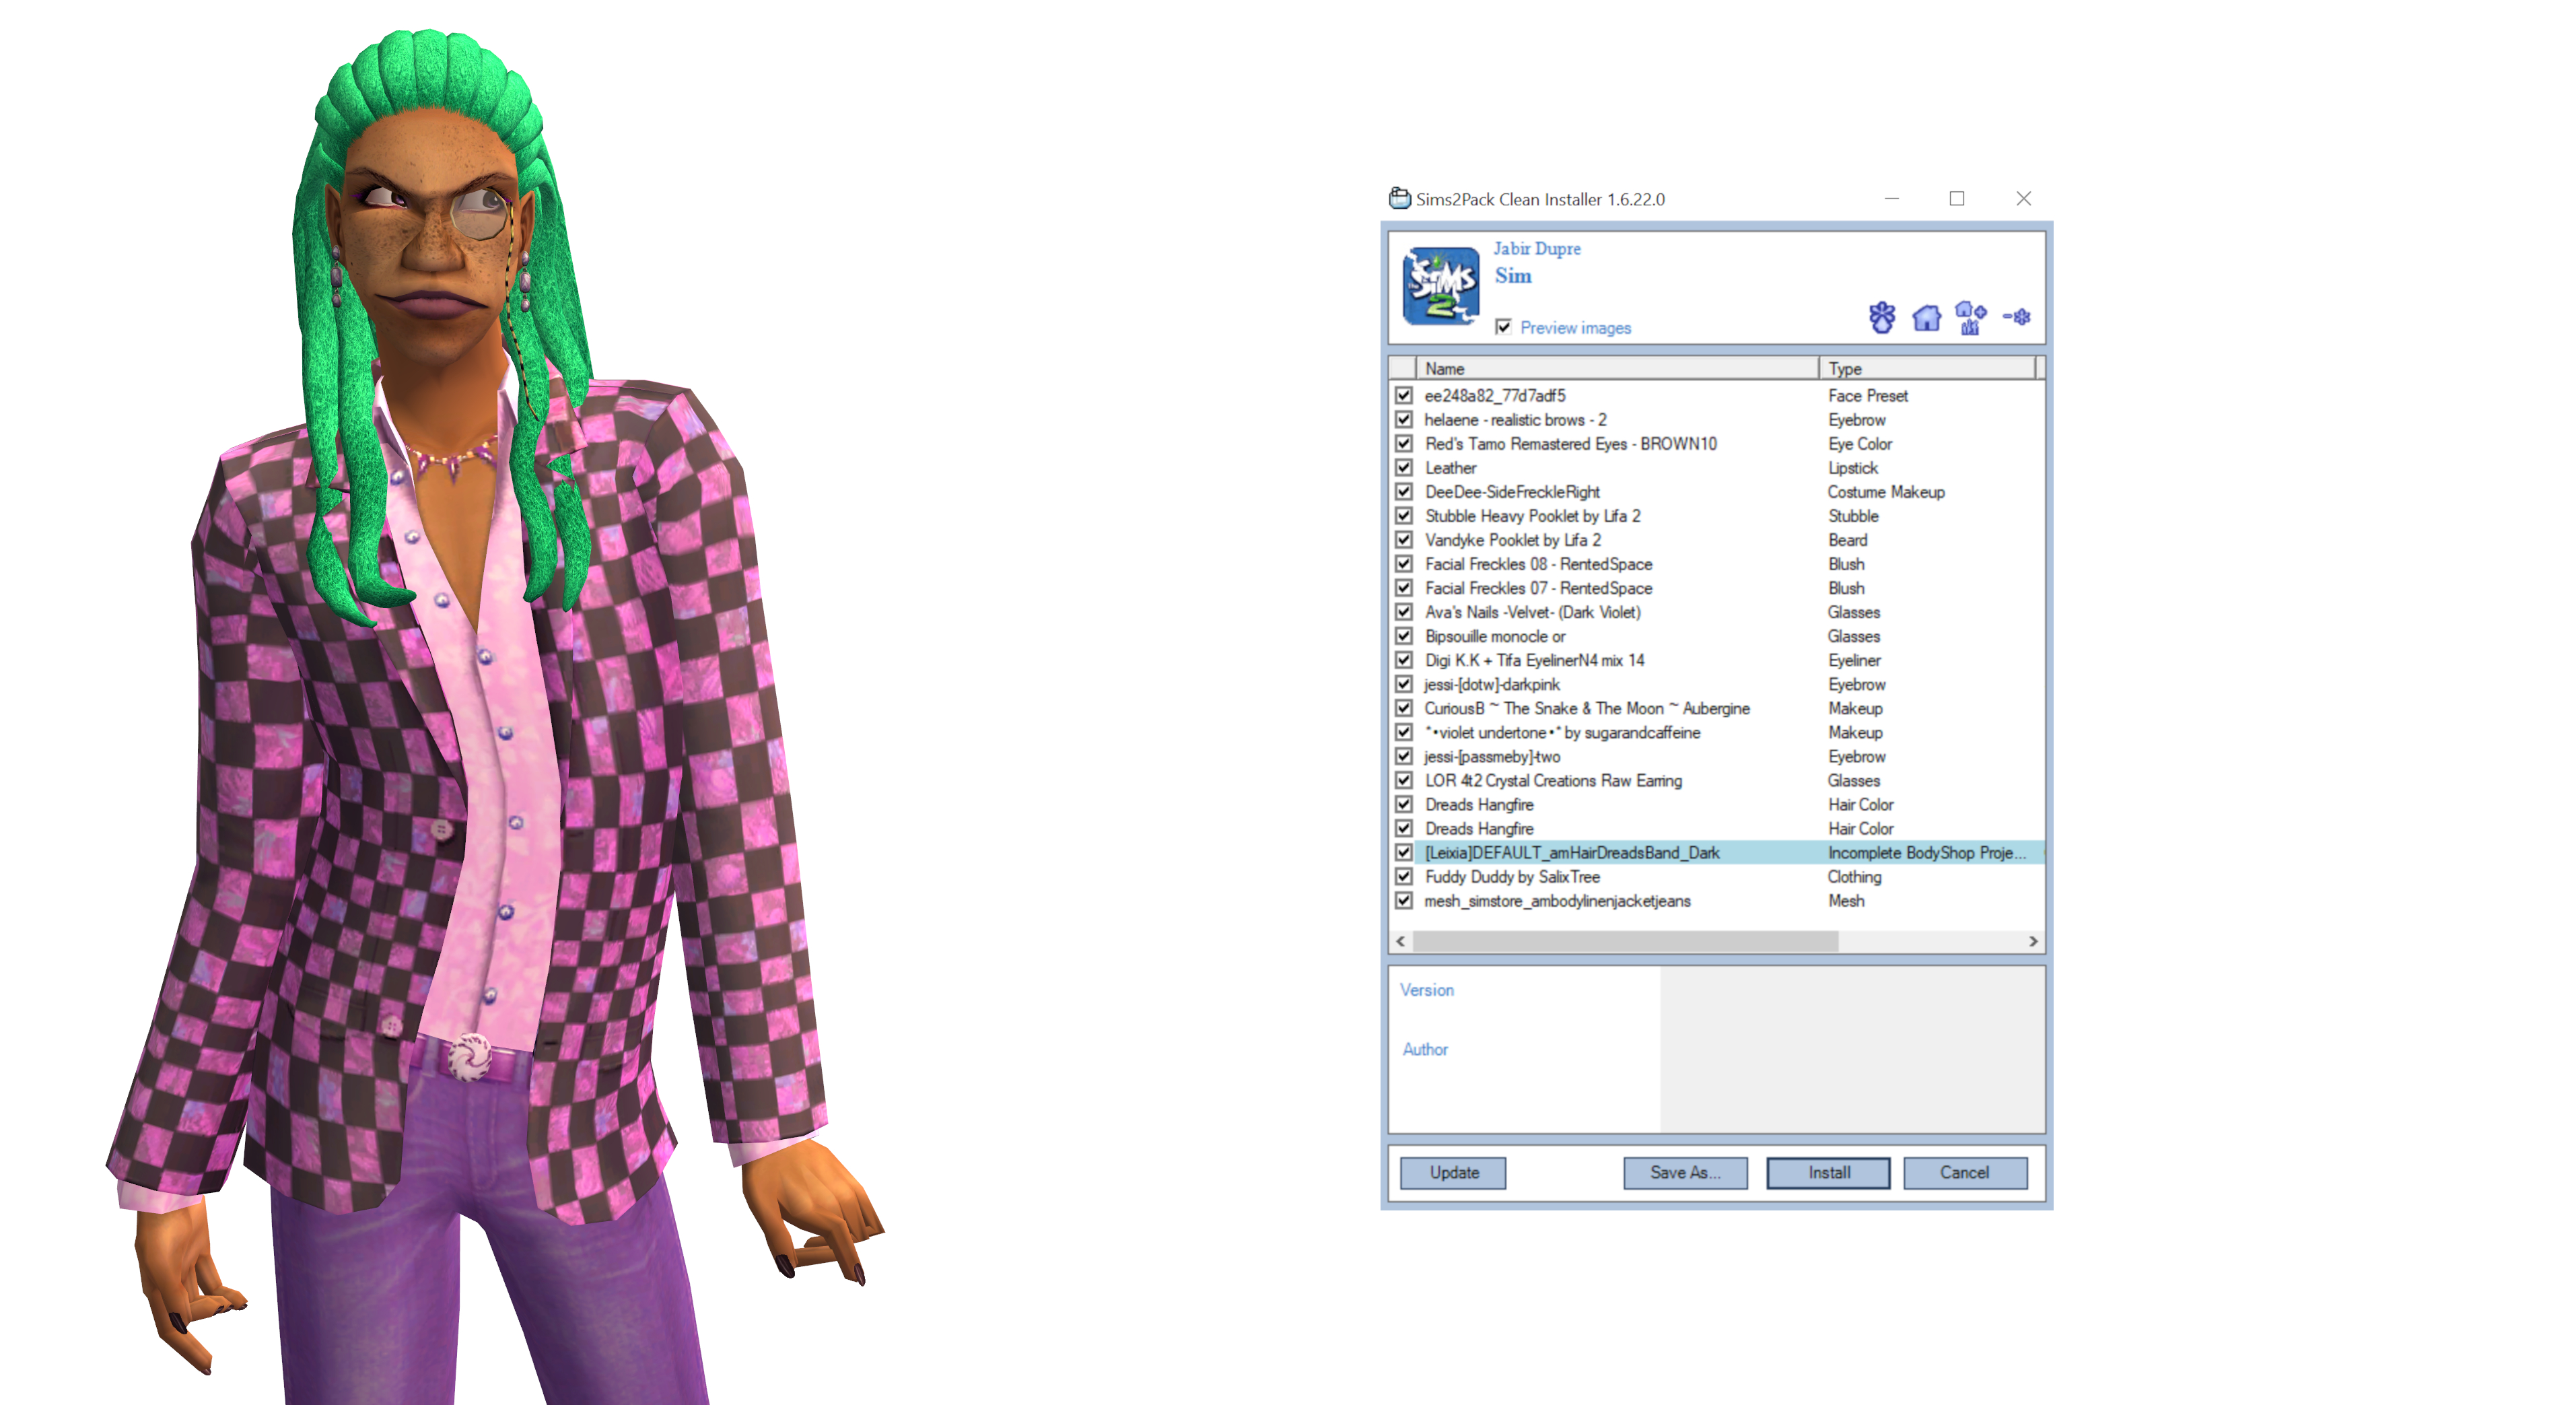This screenshot has height=1405, width=2576.
Task: Uncheck the Vandyke Pooklet beard checkbox
Action: click(1404, 539)
